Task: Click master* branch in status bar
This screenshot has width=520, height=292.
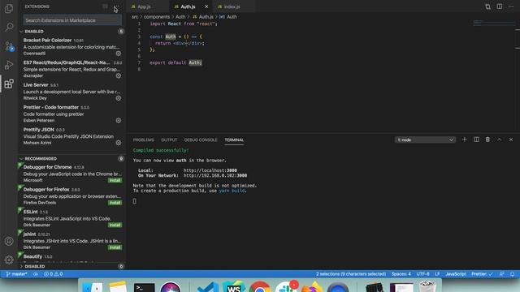Action: pyautogui.click(x=16, y=274)
